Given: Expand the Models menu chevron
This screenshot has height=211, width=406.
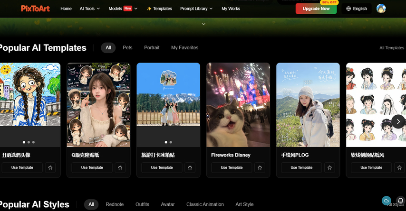Looking at the screenshot, I should tap(135, 9).
